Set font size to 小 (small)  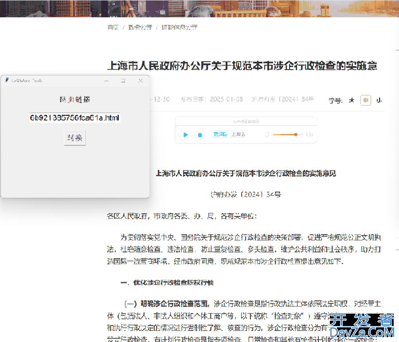tap(379, 101)
